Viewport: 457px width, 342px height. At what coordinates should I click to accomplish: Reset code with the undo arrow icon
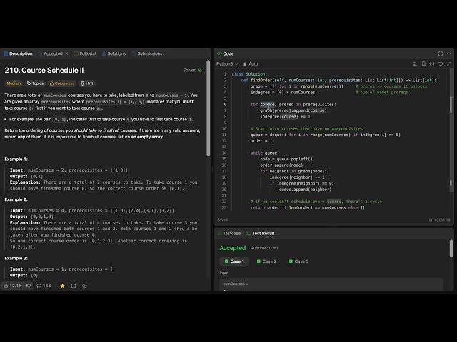coord(441,63)
